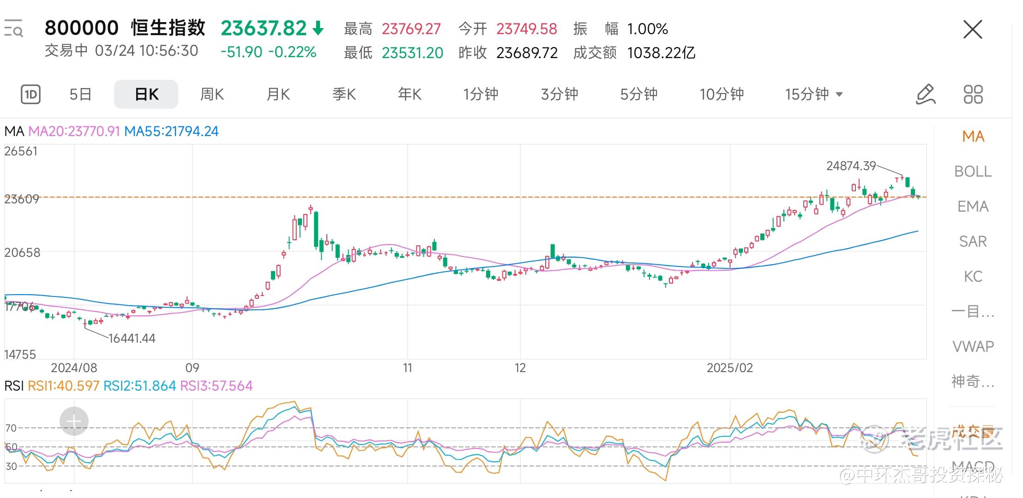1023x498 pixels.
Task: Open the stock search list icon
Action: click(x=14, y=29)
